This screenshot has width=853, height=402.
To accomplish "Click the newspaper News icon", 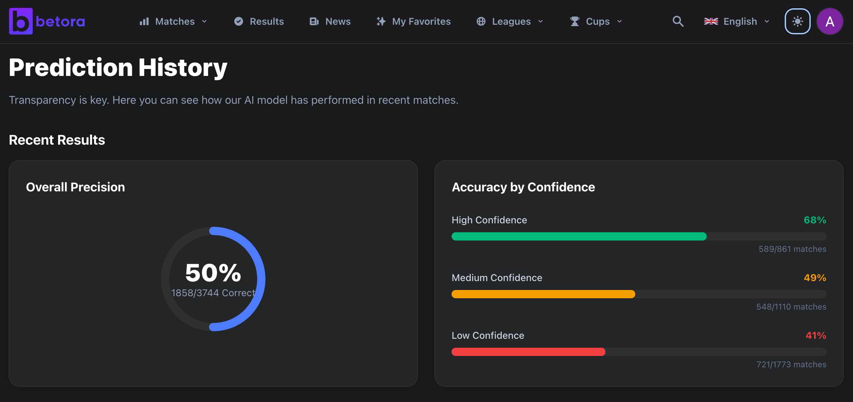I will coord(314,21).
